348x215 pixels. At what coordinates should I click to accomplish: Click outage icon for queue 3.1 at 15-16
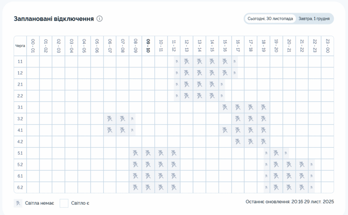[x=225, y=107]
